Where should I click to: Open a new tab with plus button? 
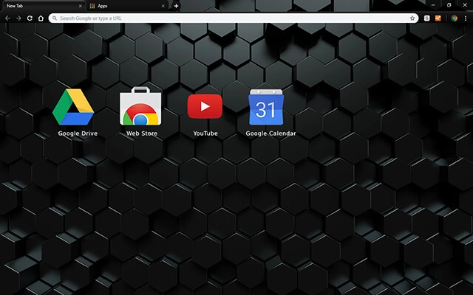(176, 6)
